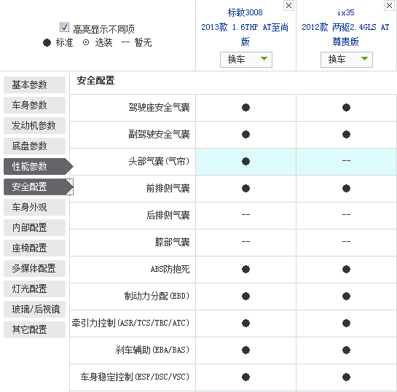Go to the 基本参数 section
Screen dimensions: 397x392
coord(34,85)
